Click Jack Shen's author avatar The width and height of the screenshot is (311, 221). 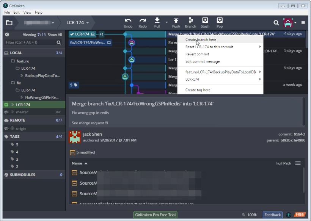75,137
